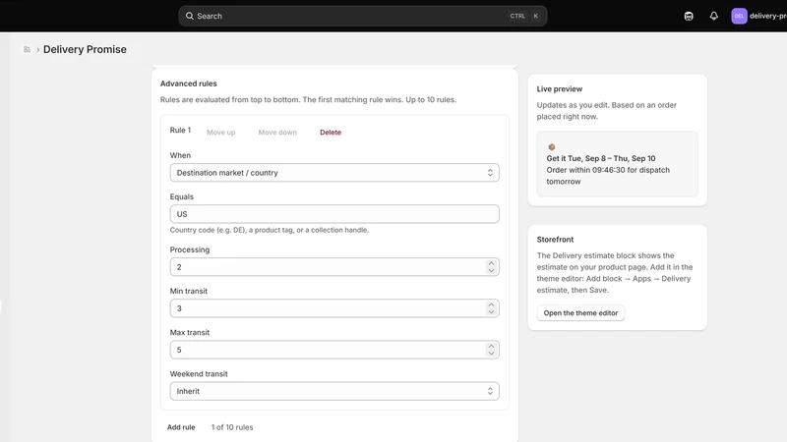Focus the top Search bar
Image resolution: width=787 pixels, height=442 pixels.
(362, 16)
